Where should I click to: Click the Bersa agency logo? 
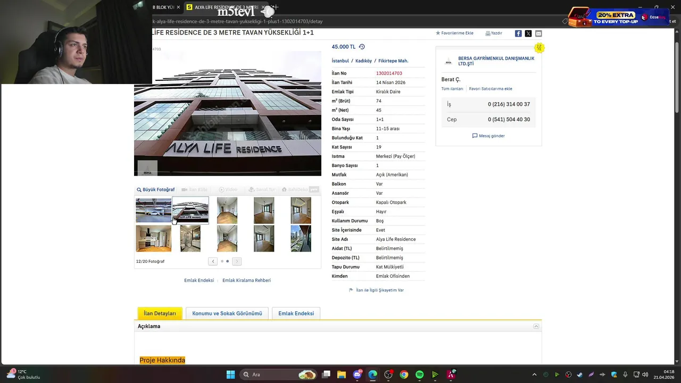tap(448, 61)
